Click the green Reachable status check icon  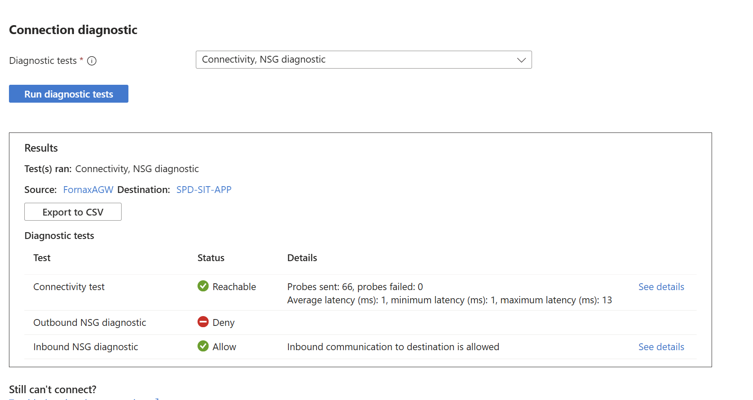tap(203, 286)
